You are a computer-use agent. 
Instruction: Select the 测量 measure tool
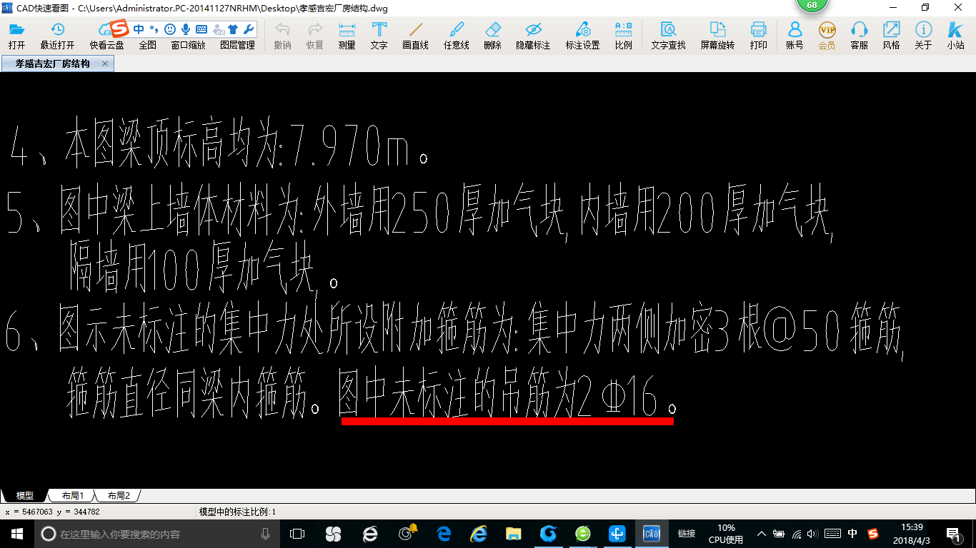tap(347, 35)
